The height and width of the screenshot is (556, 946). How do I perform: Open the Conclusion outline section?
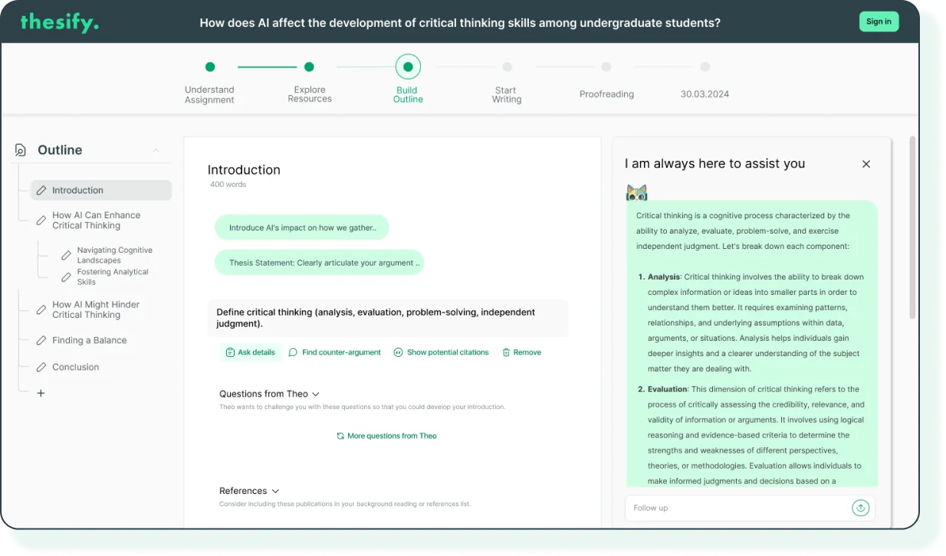tap(75, 367)
